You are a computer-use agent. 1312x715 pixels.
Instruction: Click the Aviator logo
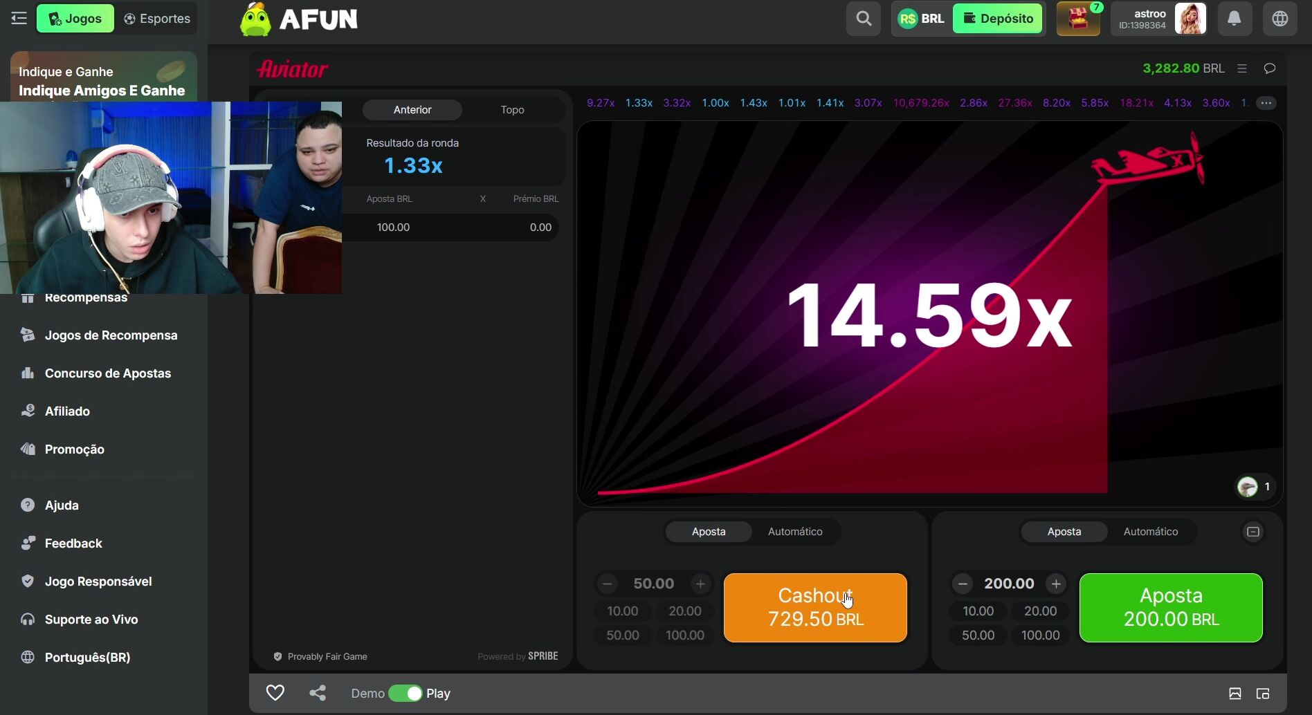click(x=292, y=69)
